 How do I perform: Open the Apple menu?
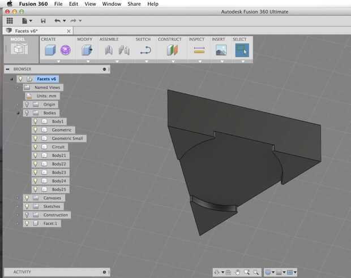(x=10, y=3)
